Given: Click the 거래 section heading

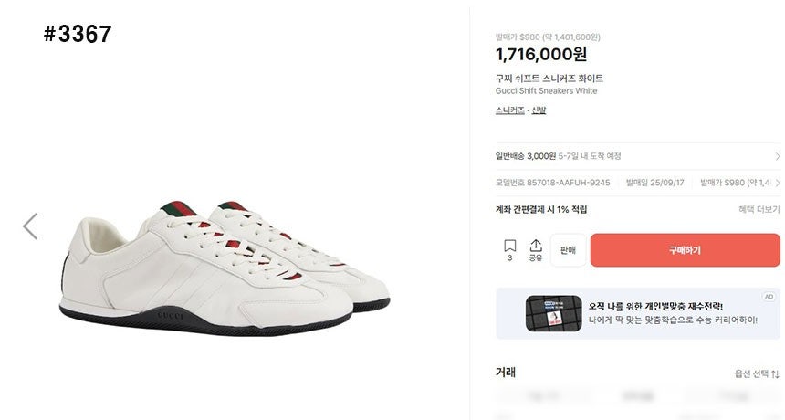Looking at the screenshot, I should 506,372.
